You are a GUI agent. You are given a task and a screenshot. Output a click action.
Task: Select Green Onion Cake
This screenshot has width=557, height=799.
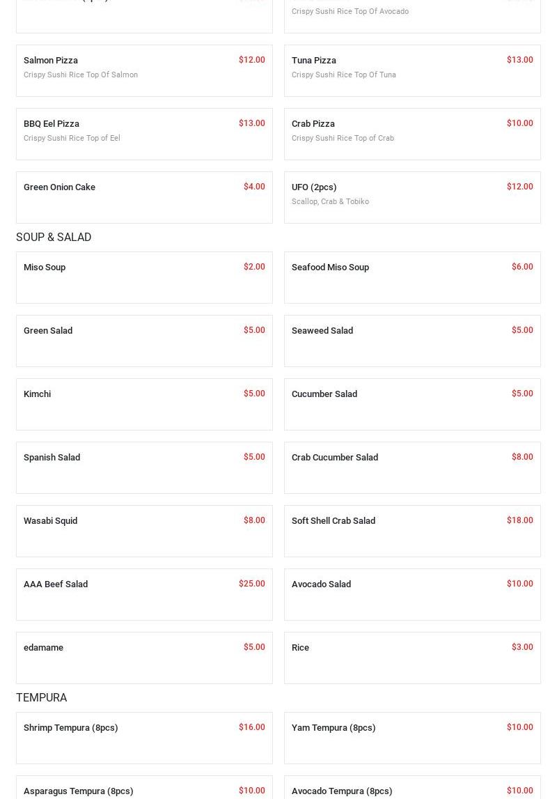(x=144, y=197)
